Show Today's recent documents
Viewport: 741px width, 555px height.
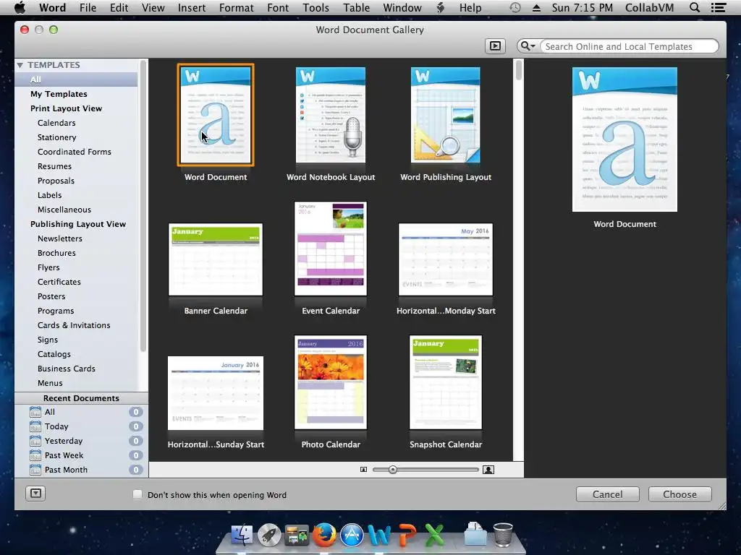(81, 426)
